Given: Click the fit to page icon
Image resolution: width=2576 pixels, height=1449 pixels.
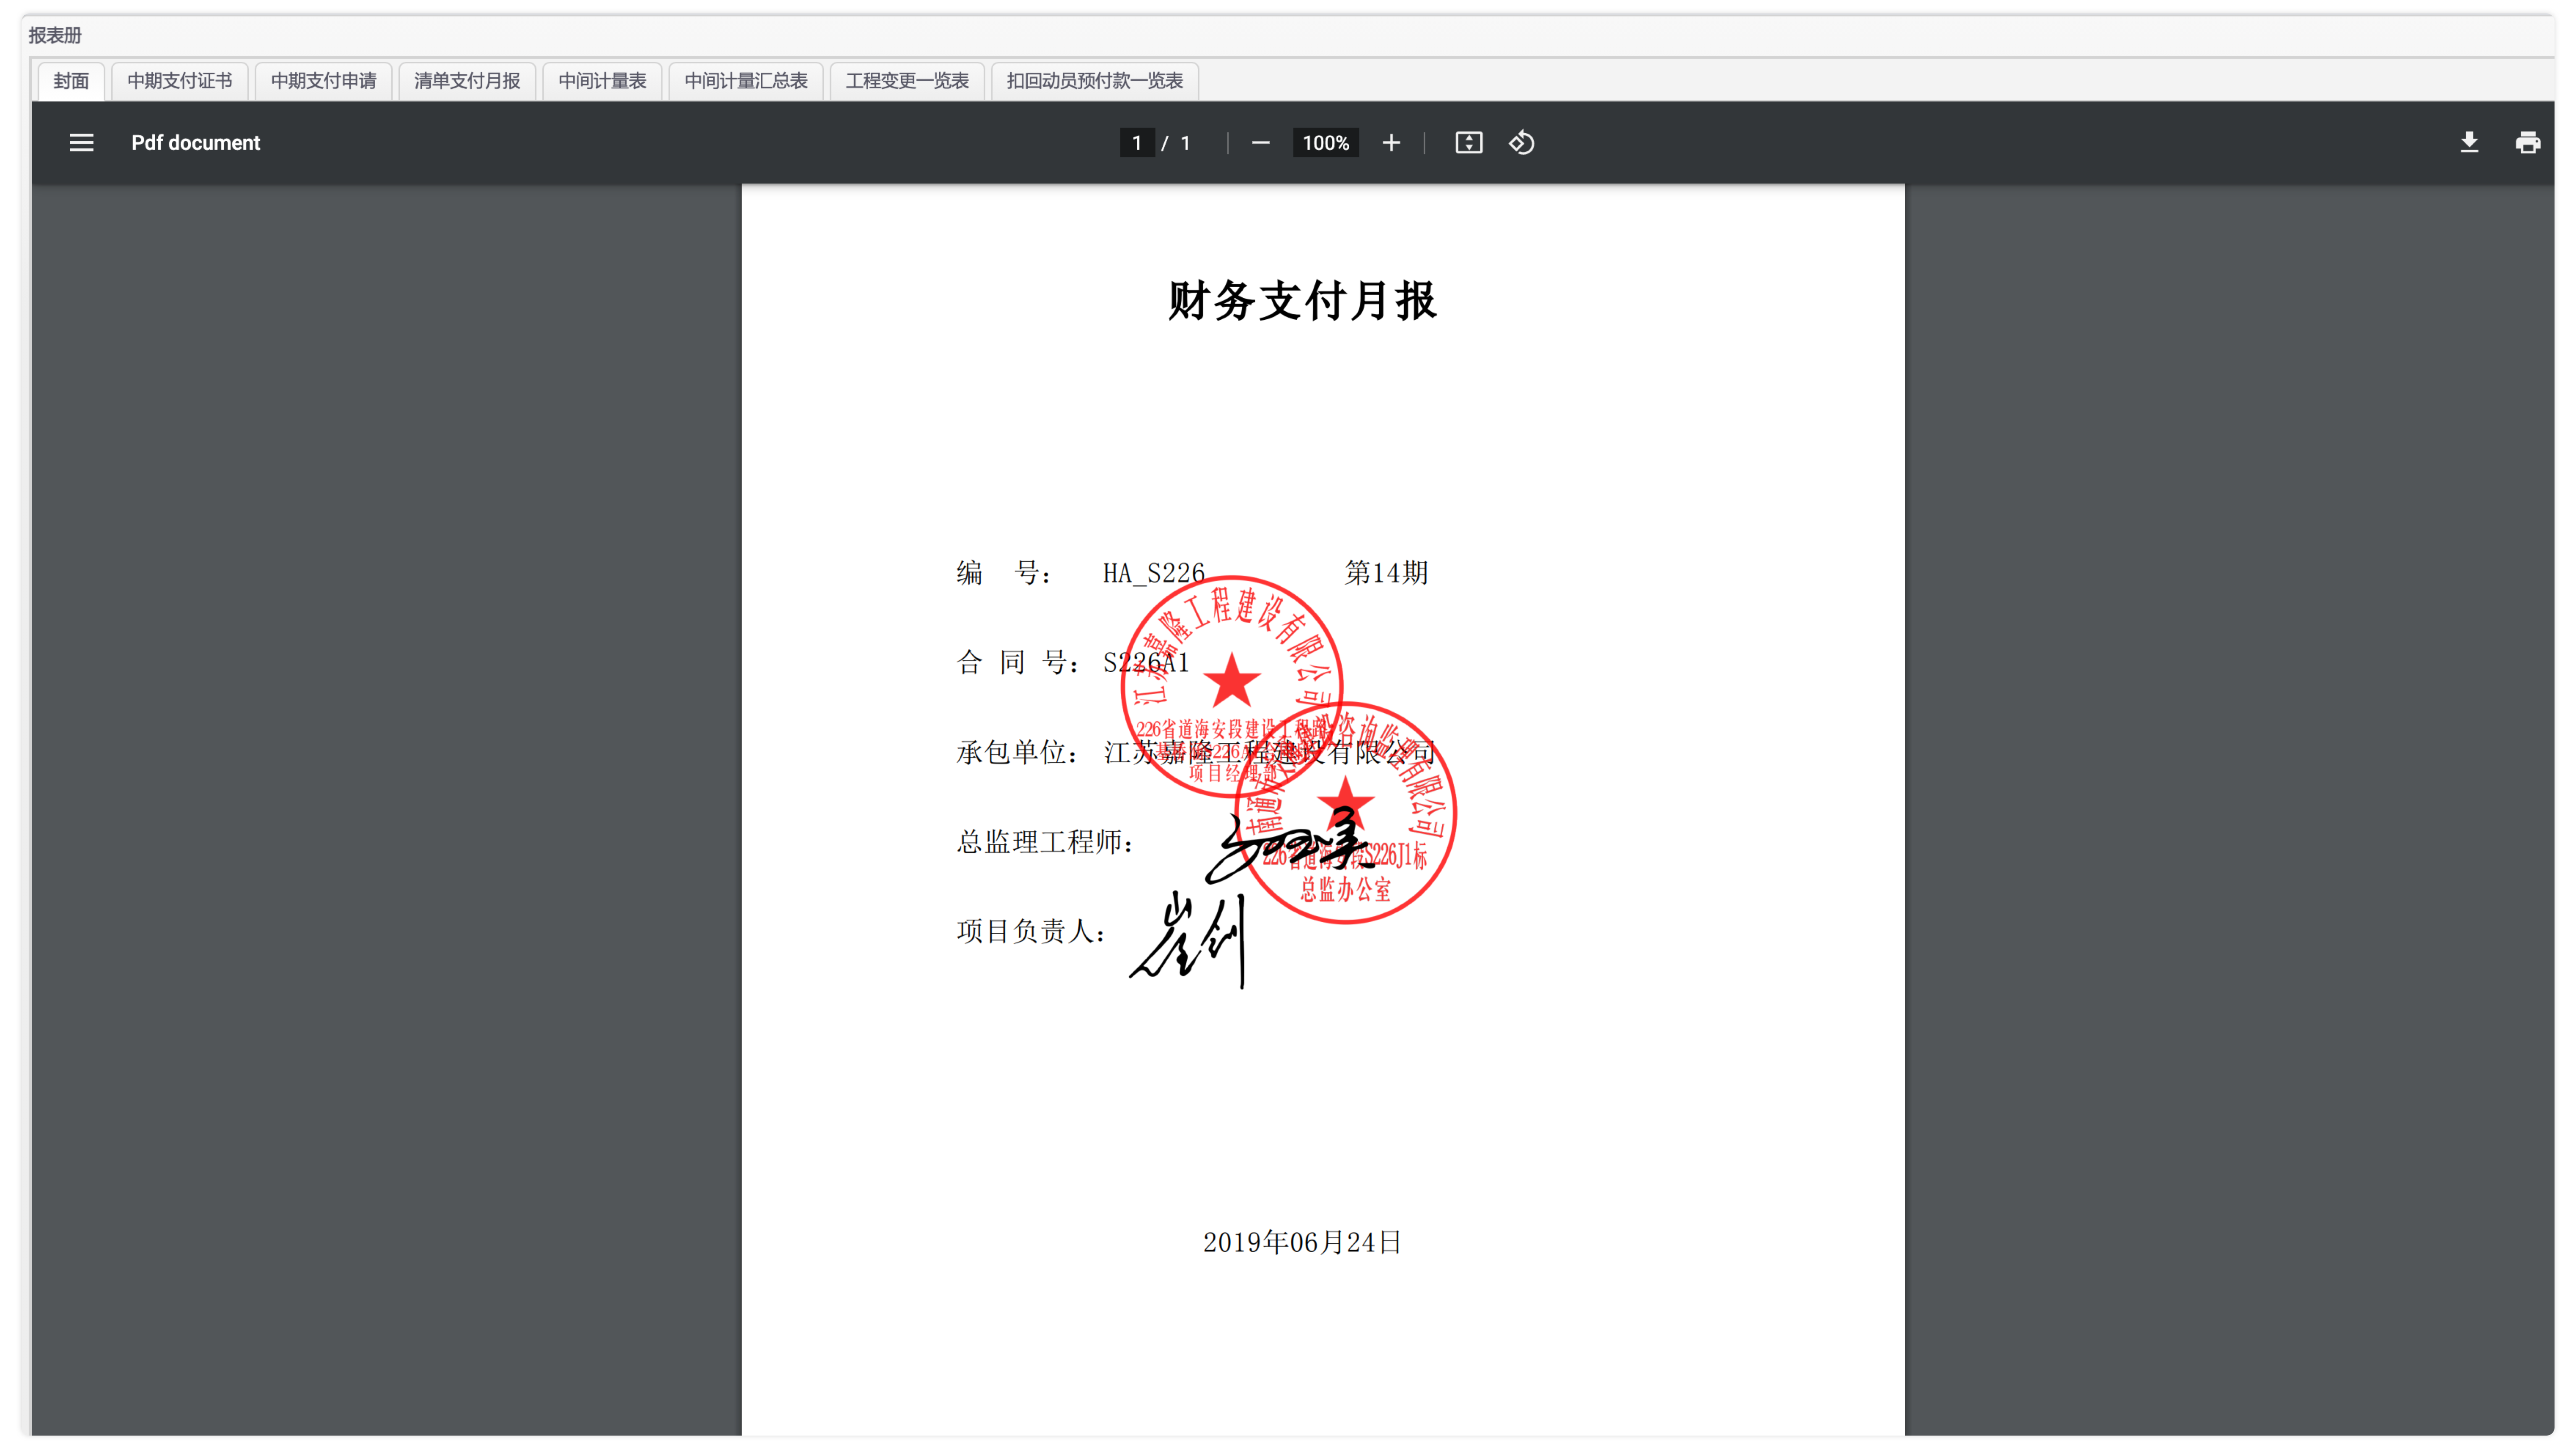Looking at the screenshot, I should coord(1468,143).
